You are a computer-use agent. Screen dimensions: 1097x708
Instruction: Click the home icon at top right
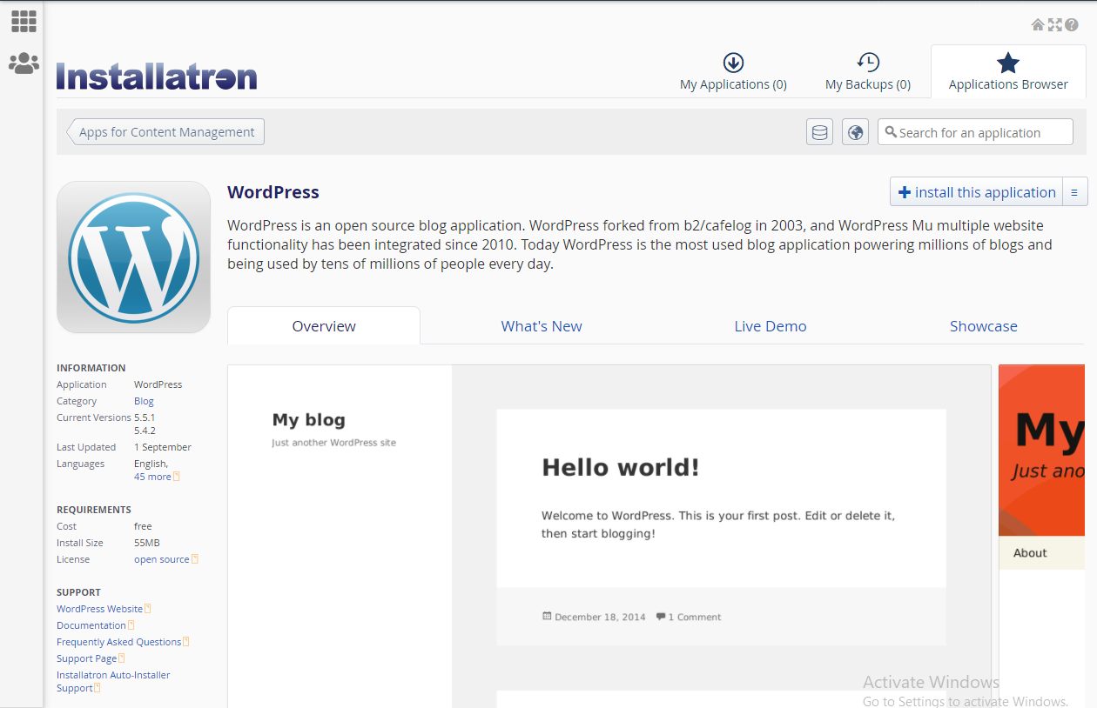coord(1038,25)
